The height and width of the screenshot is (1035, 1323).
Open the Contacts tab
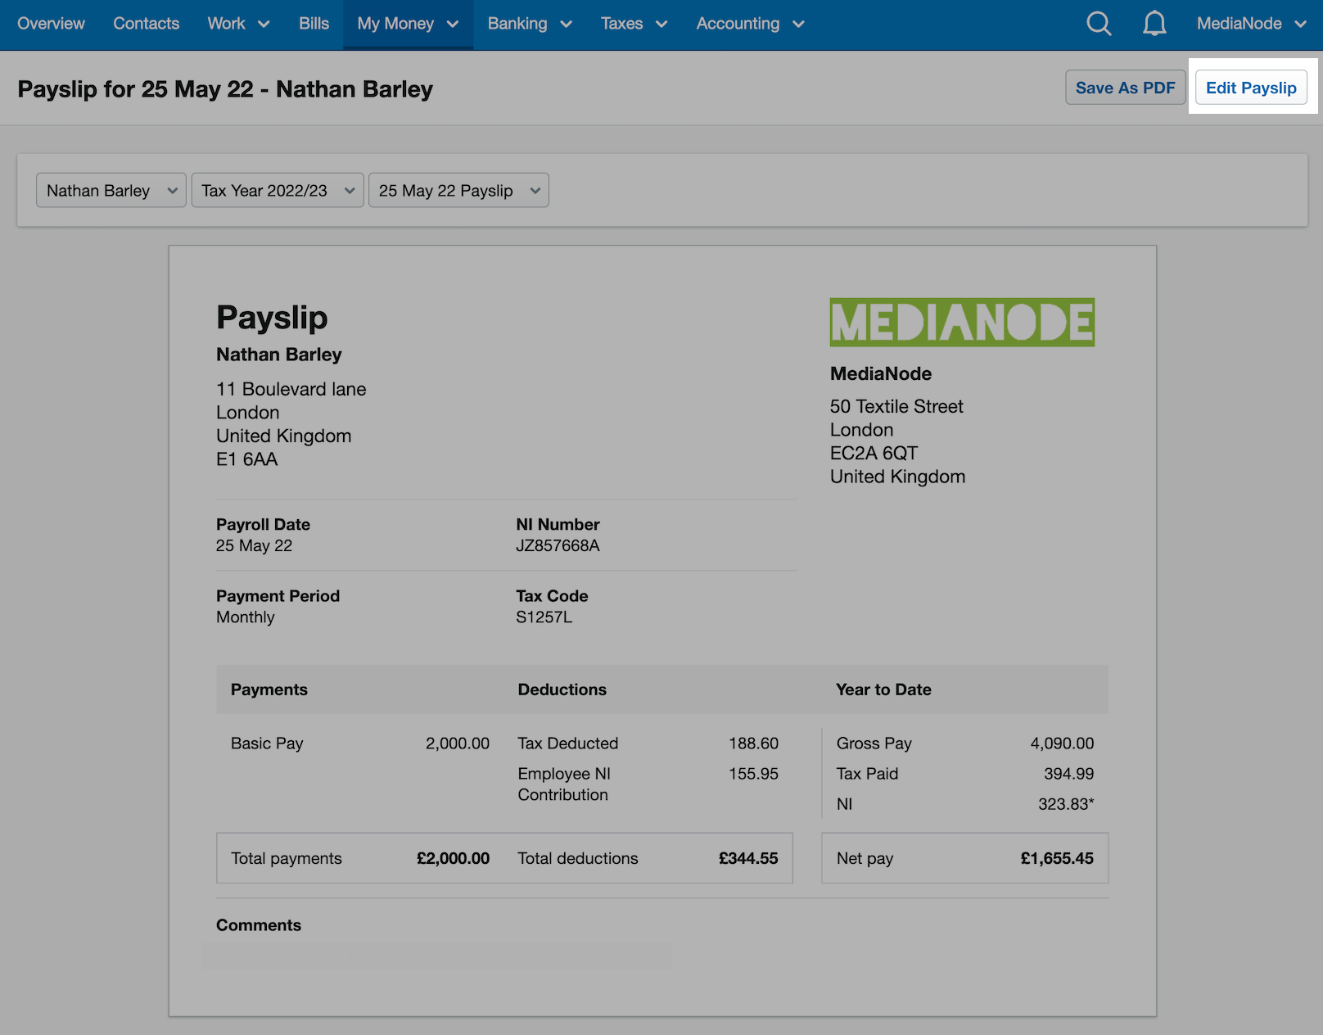coord(146,24)
